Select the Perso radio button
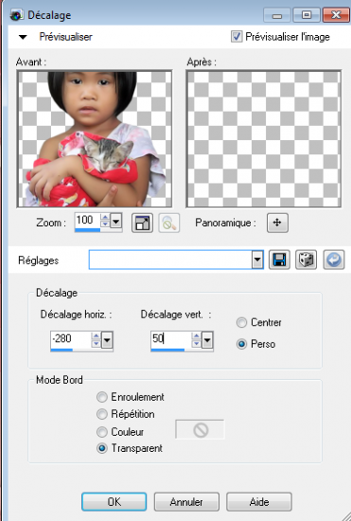351x521 pixels. [x=241, y=344]
